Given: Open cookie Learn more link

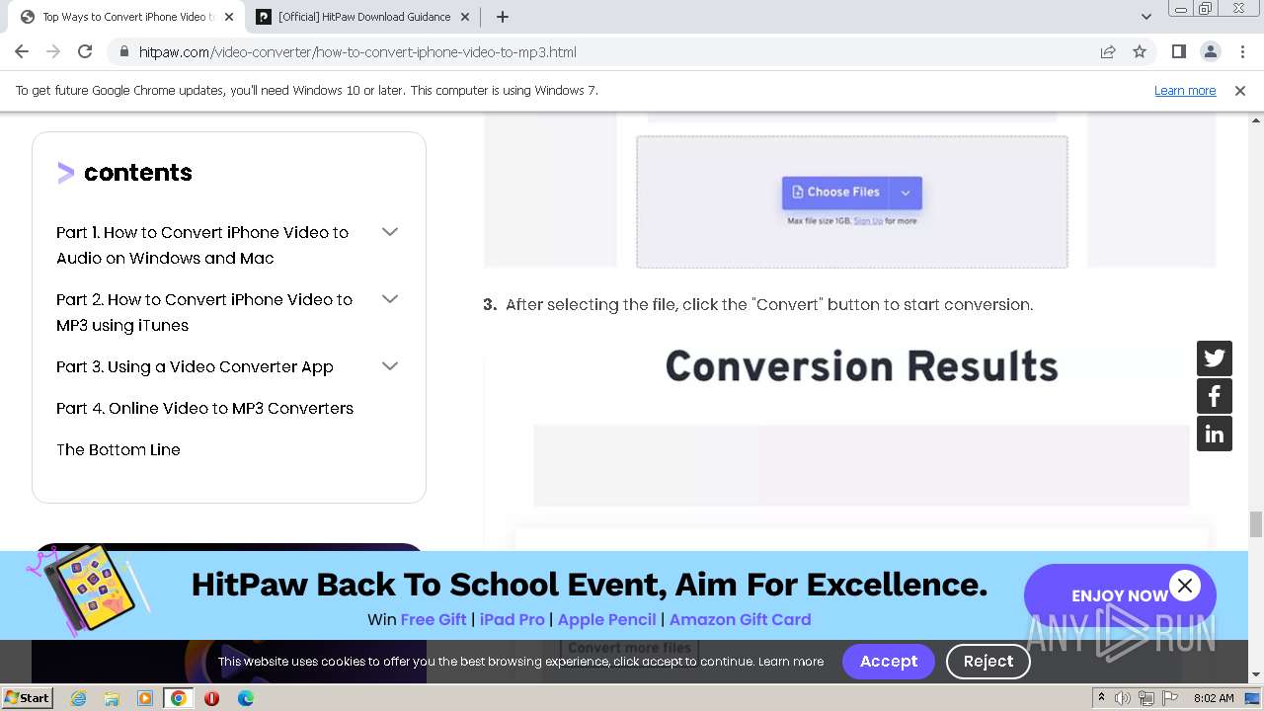Looking at the screenshot, I should point(791,662).
